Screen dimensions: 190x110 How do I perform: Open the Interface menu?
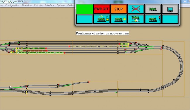click(x=50, y=5)
